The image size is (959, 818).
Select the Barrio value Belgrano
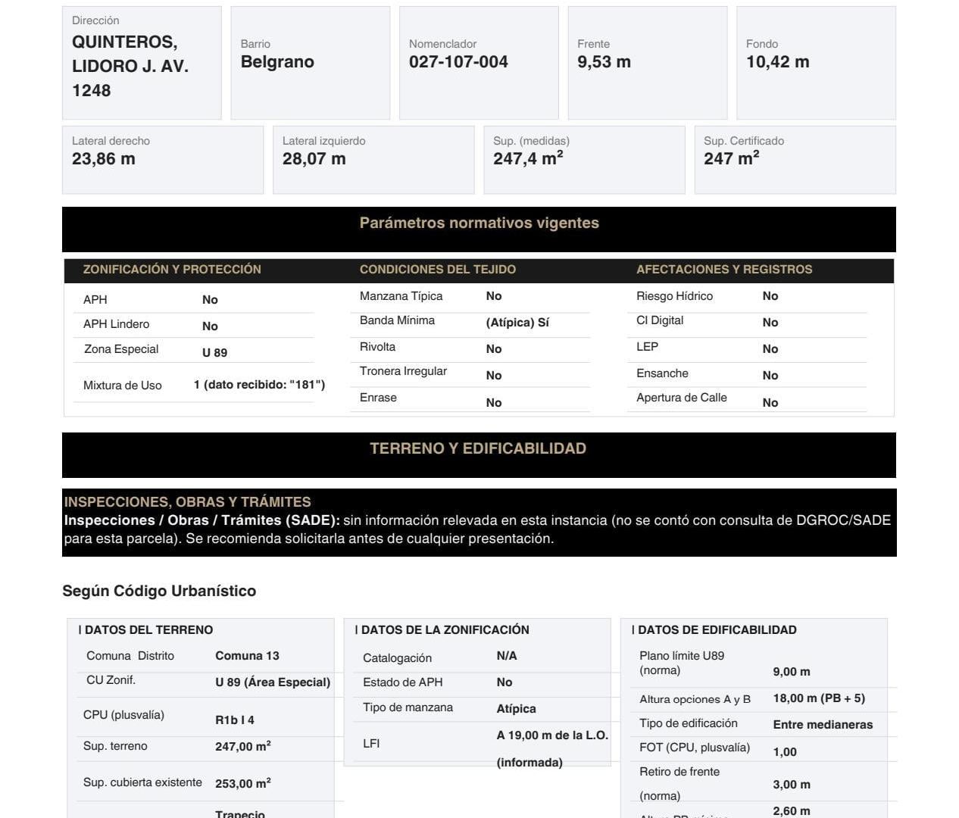(277, 62)
